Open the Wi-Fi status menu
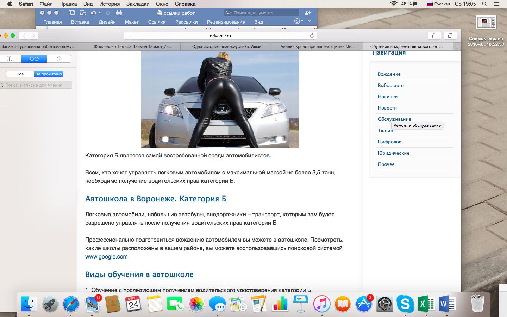 pos(393,4)
